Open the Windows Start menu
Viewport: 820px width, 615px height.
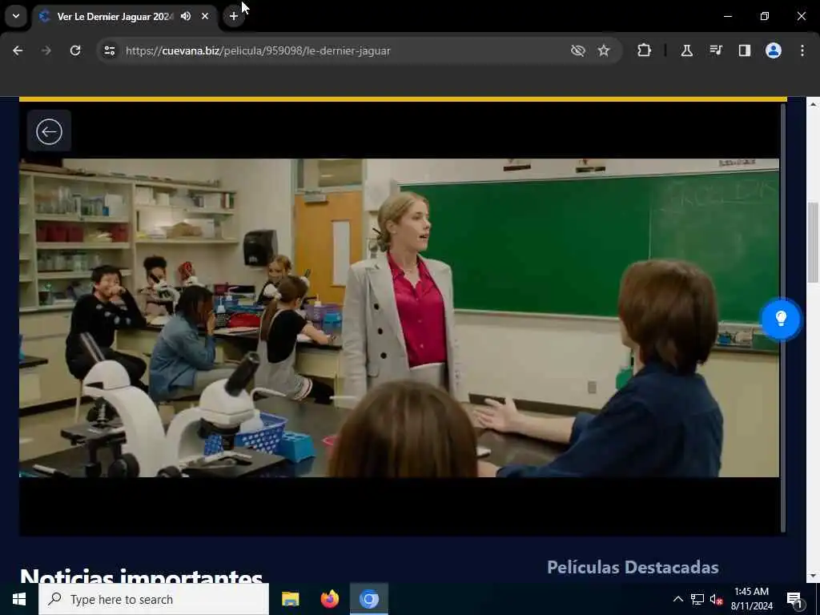(19, 599)
